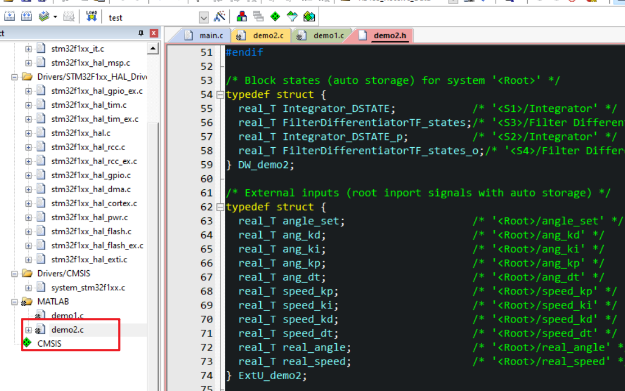Switch to the demo2.c tab
The image size is (625, 391).
(261, 35)
